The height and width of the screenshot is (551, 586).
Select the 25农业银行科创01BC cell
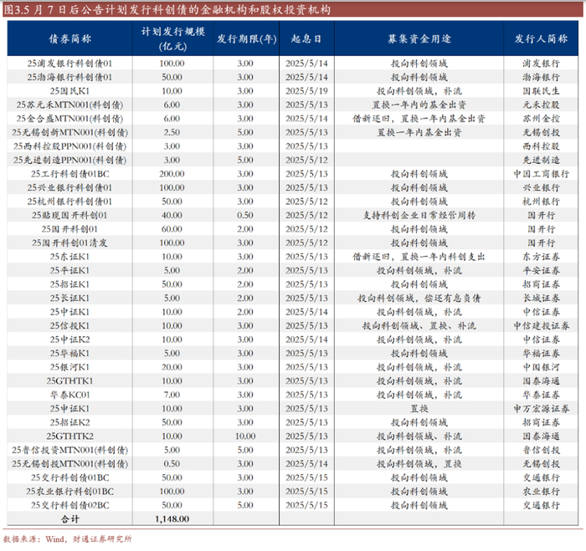click(x=69, y=492)
